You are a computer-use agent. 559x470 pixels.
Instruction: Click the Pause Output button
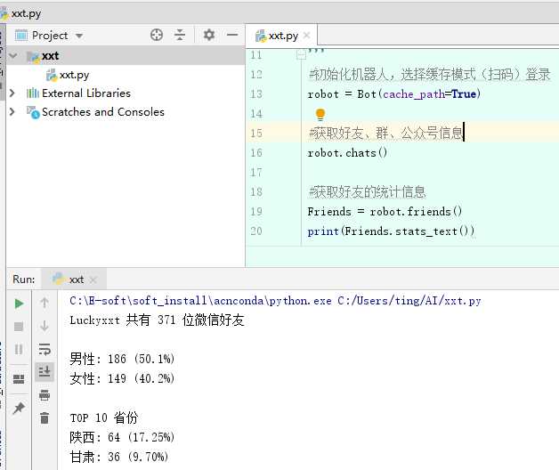(19, 350)
